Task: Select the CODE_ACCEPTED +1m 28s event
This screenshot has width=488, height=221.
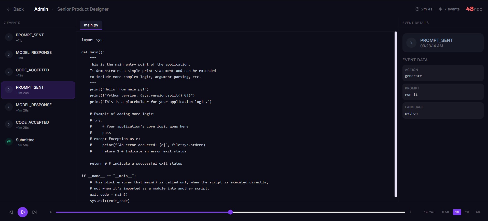Action: coord(38,125)
